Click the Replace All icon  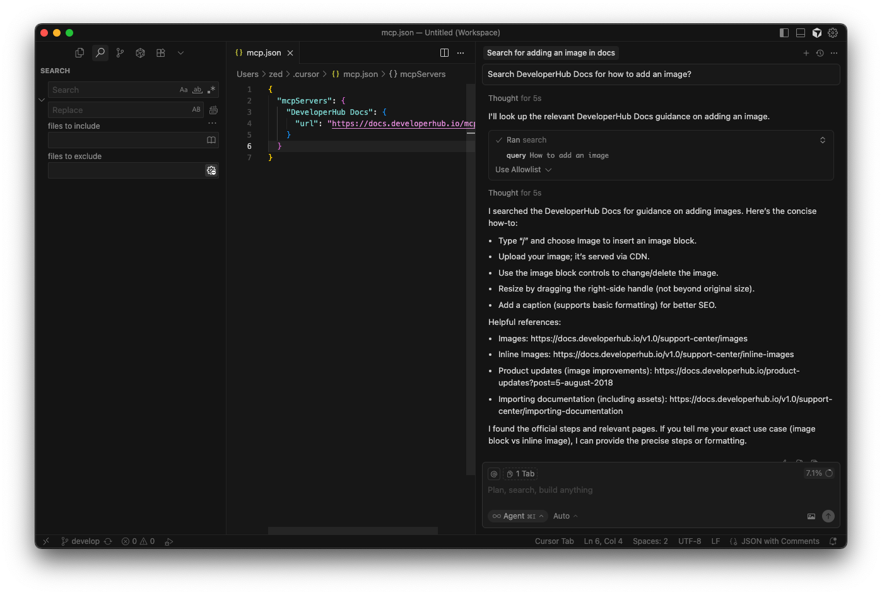tap(213, 110)
